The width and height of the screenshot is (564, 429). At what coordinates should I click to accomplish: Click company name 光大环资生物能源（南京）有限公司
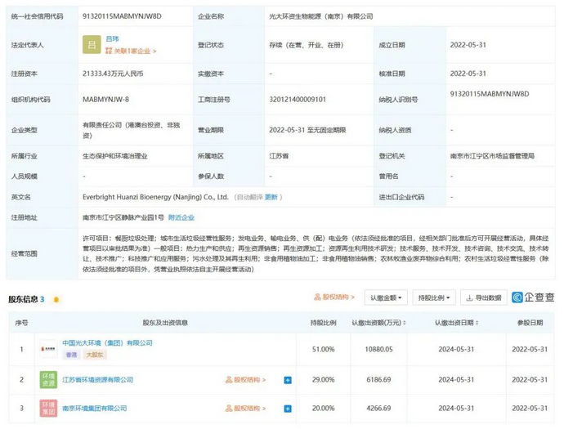pos(321,16)
